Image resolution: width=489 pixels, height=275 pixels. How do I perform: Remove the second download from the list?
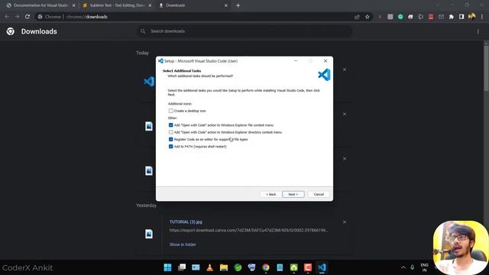coord(345,114)
